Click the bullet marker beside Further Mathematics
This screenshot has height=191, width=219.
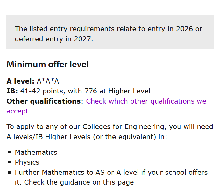point(10,173)
